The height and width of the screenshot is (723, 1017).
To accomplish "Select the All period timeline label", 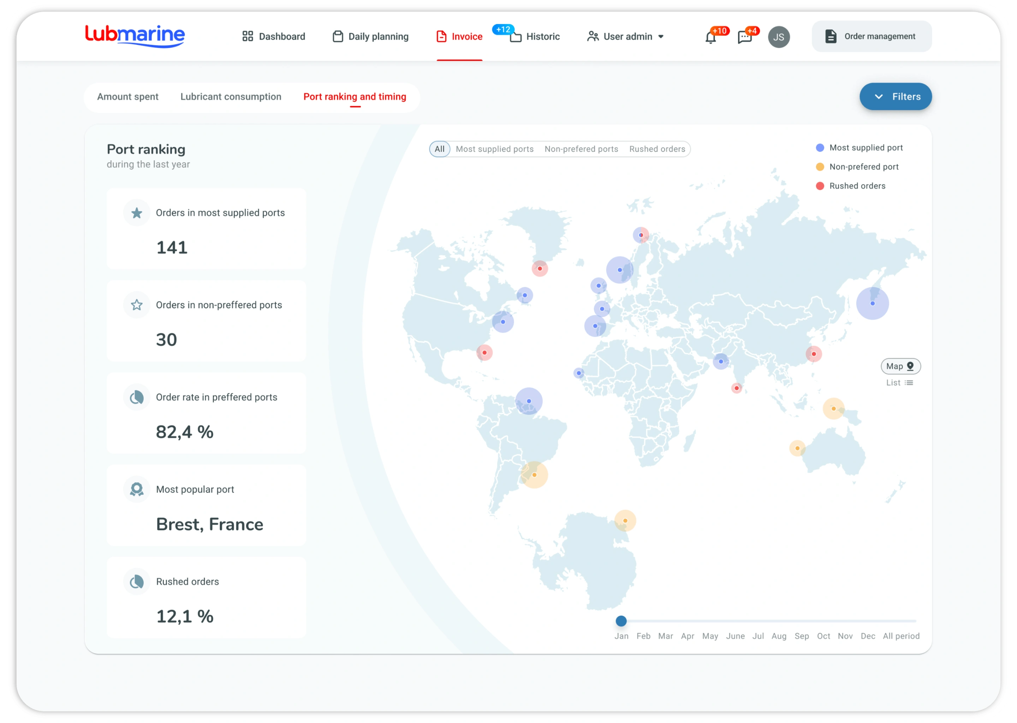I will (901, 636).
